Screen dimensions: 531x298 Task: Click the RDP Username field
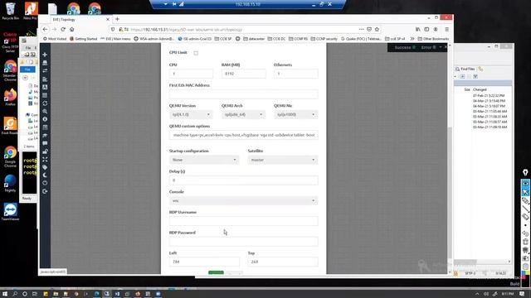point(243,221)
